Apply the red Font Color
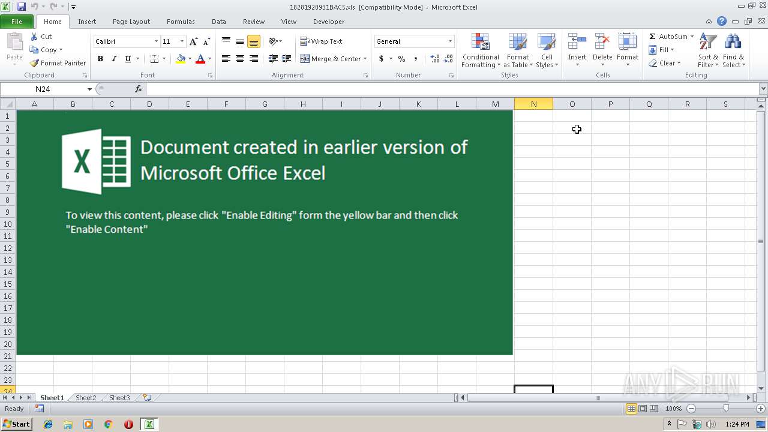The width and height of the screenshot is (768, 432). (x=200, y=59)
